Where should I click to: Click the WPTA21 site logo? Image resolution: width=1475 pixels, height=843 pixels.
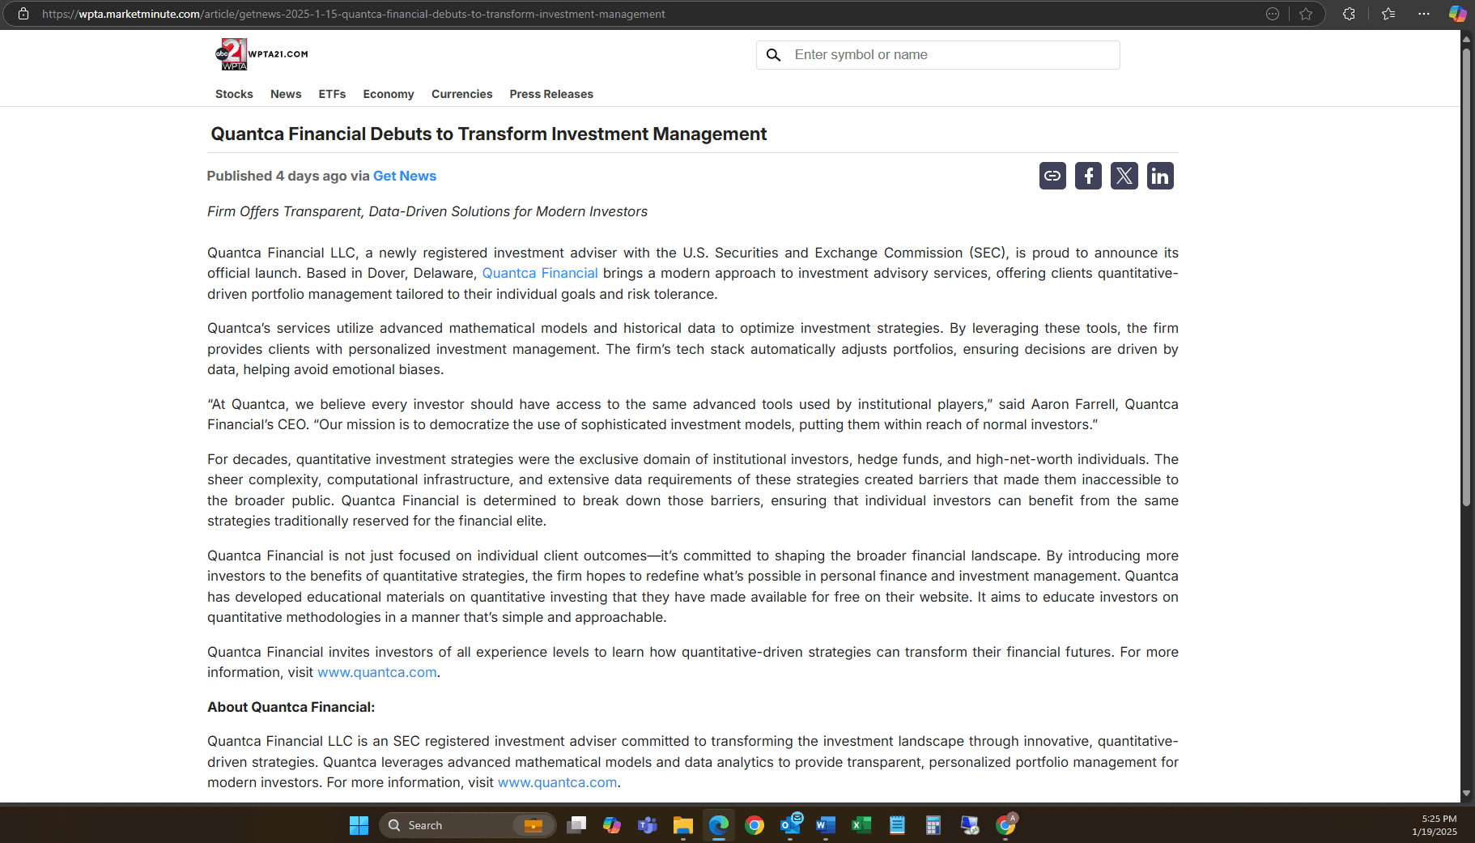coord(261,54)
